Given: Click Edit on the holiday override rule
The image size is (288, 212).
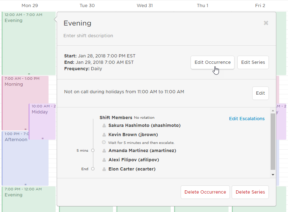Looking at the screenshot, I should (x=260, y=93).
